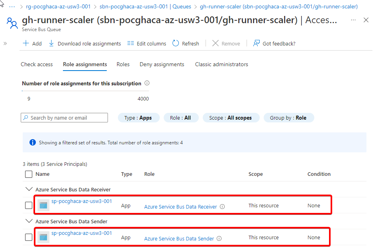380x250 pixels.
Task: Open the Check access tab
Action: point(37,64)
